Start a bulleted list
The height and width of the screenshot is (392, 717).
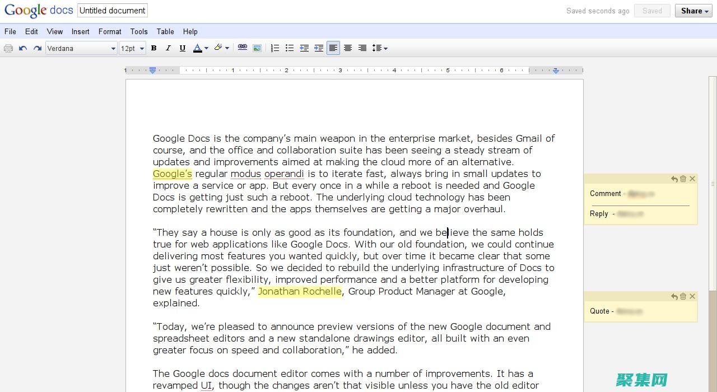[x=290, y=49]
